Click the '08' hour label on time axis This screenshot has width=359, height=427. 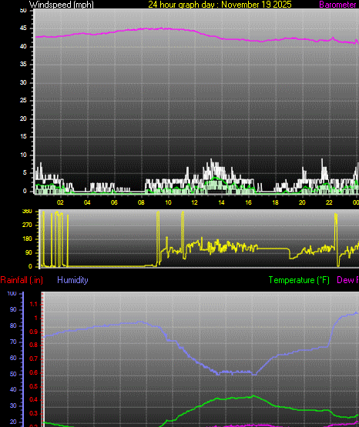pyautogui.click(x=141, y=202)
